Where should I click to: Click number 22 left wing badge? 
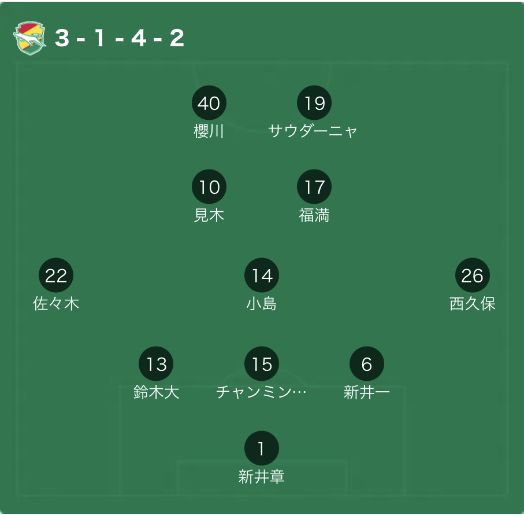(56, 275)
